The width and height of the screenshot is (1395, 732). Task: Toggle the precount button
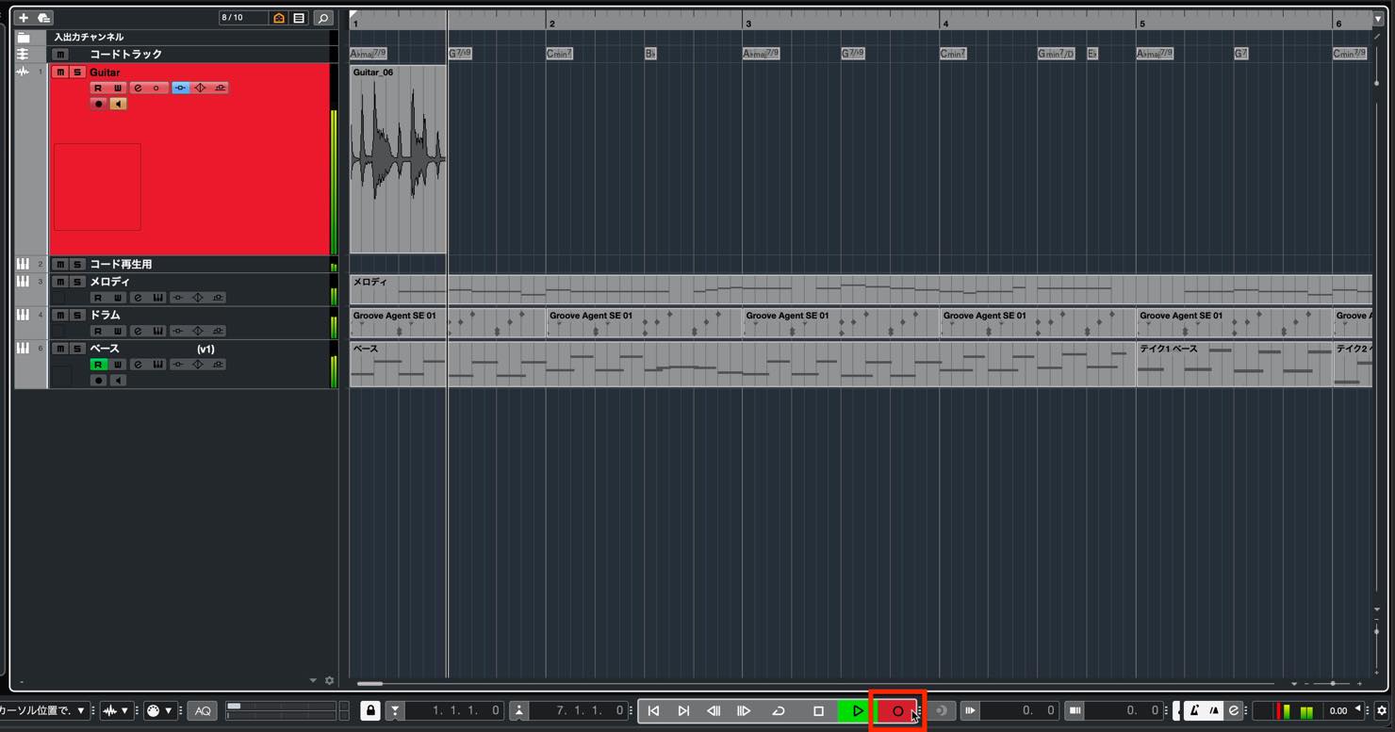pyautogui.click(x=1214, y=710)
